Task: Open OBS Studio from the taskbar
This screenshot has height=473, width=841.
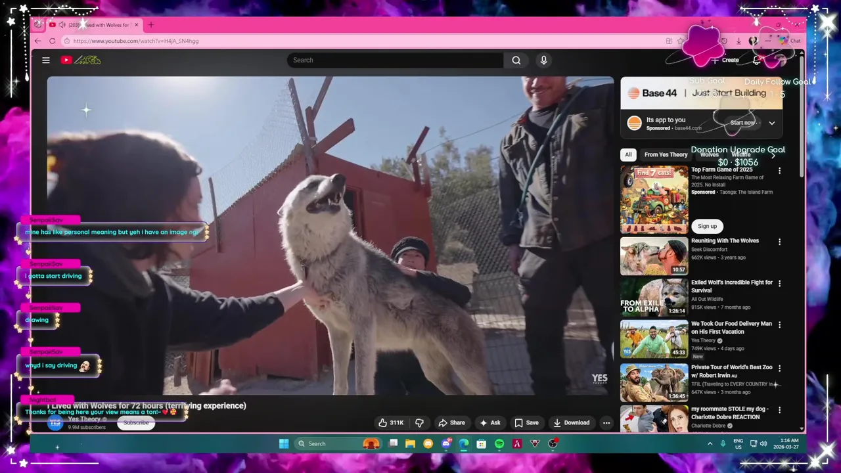Action: pos(553,443)
